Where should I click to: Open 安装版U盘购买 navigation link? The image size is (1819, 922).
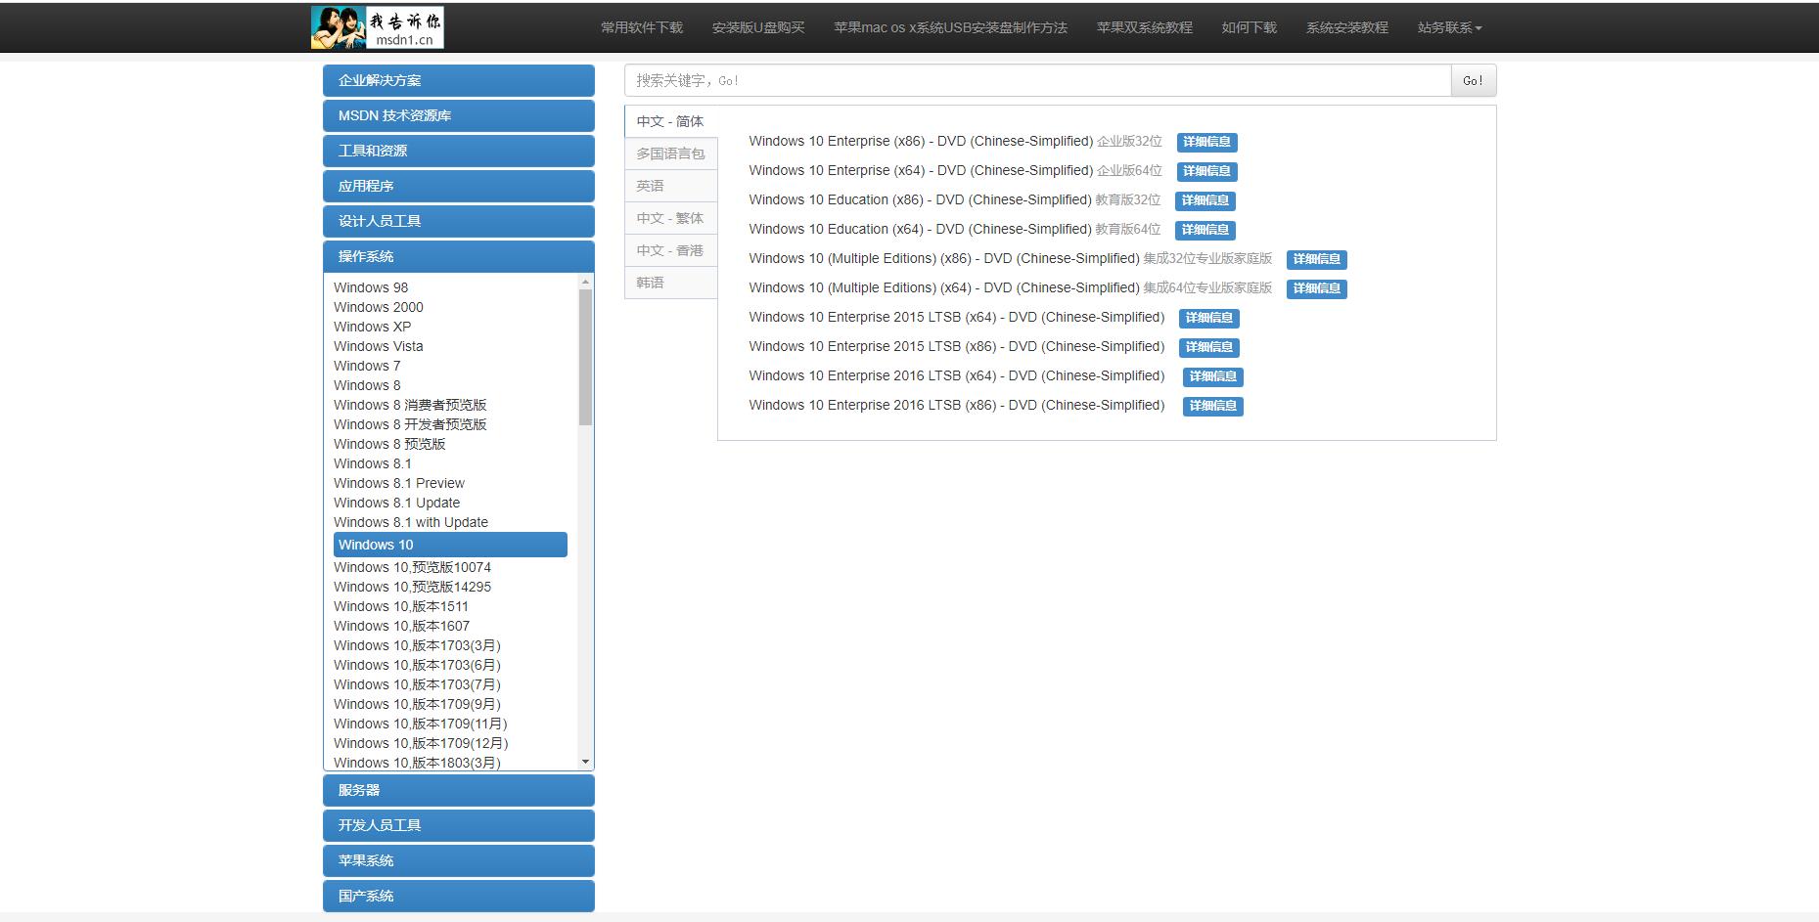758,27
